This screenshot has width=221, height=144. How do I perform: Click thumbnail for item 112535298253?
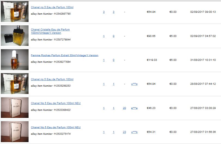(15, 84)
